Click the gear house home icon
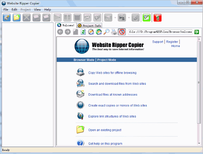The image size is (203, 154). tap(91, 32)
